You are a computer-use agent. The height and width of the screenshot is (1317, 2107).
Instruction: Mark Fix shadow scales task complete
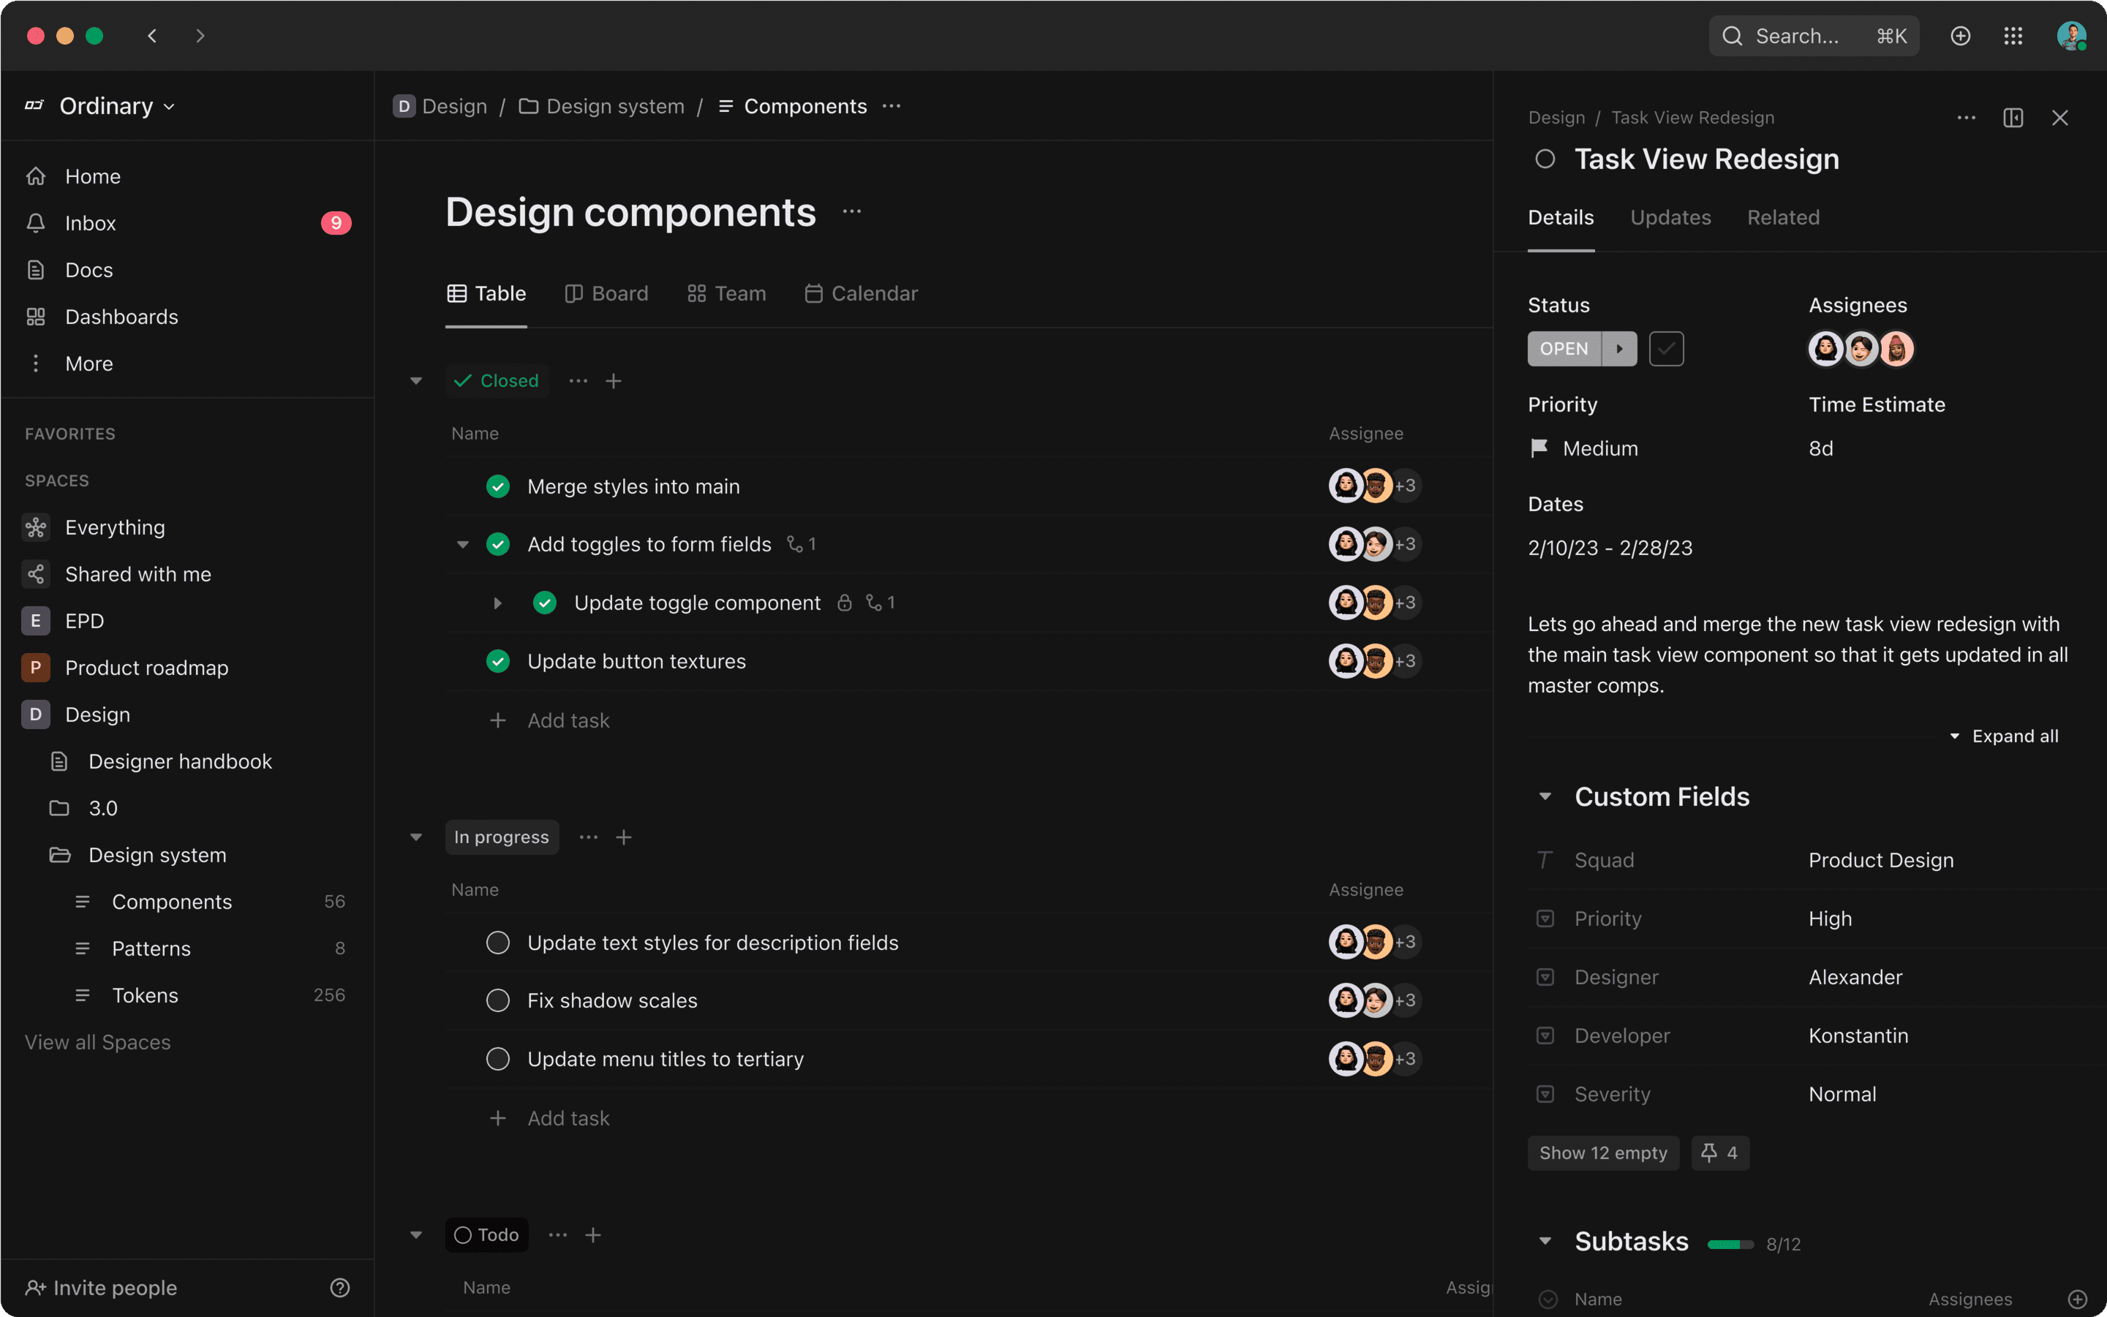point(497,1001)
